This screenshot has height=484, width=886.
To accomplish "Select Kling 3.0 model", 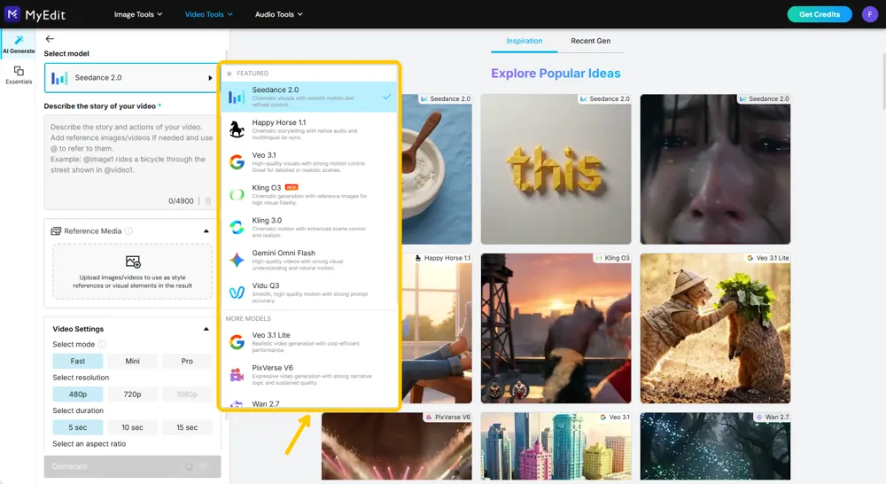I will click(x=309, y=227).
